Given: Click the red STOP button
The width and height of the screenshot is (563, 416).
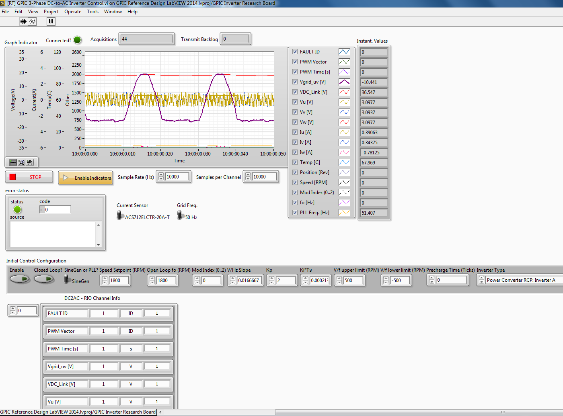Looking at the screenshot, I should coord(29,177).
